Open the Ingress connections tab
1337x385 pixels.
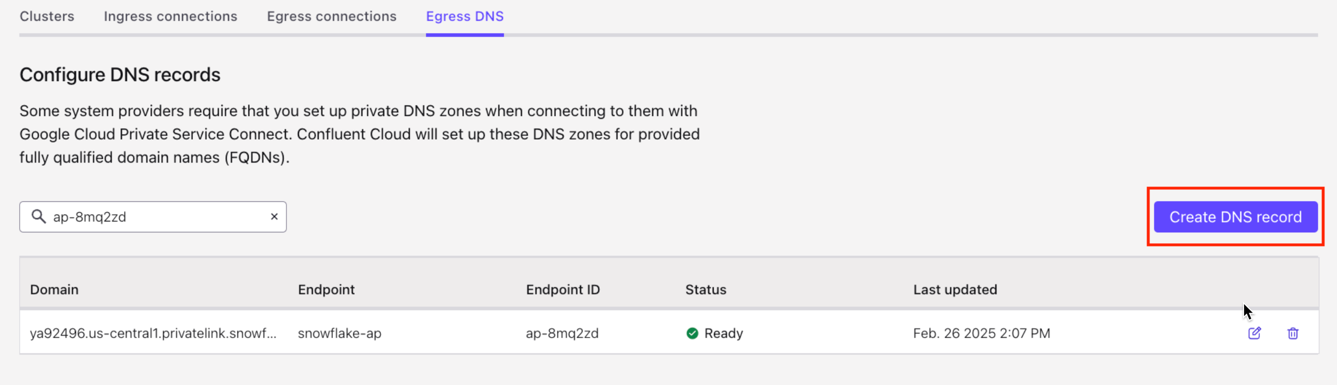[171, 16]
